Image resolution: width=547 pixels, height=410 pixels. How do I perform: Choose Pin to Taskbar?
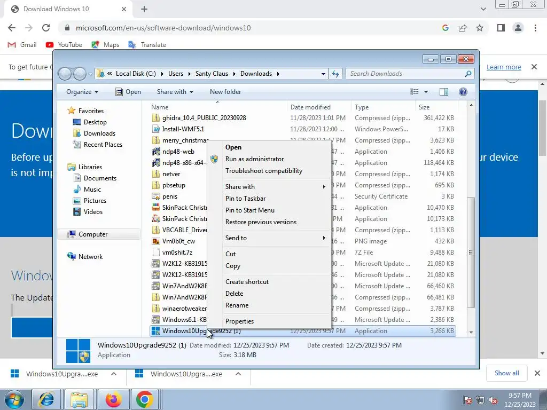[x=245, y=199]
